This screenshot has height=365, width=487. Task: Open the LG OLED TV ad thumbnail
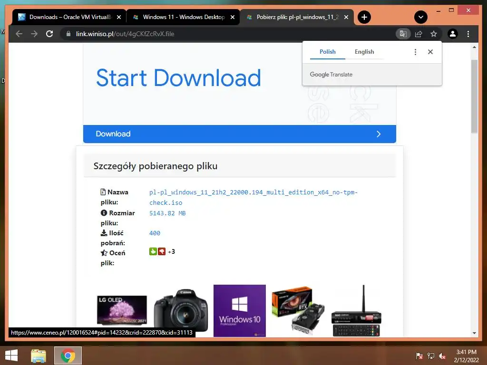pyautogui.click(x=122, y=310)
